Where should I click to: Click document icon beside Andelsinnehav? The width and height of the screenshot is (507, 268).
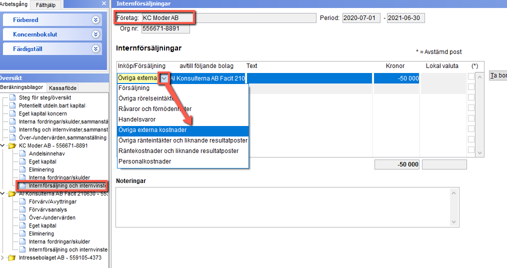click(22, 153)
